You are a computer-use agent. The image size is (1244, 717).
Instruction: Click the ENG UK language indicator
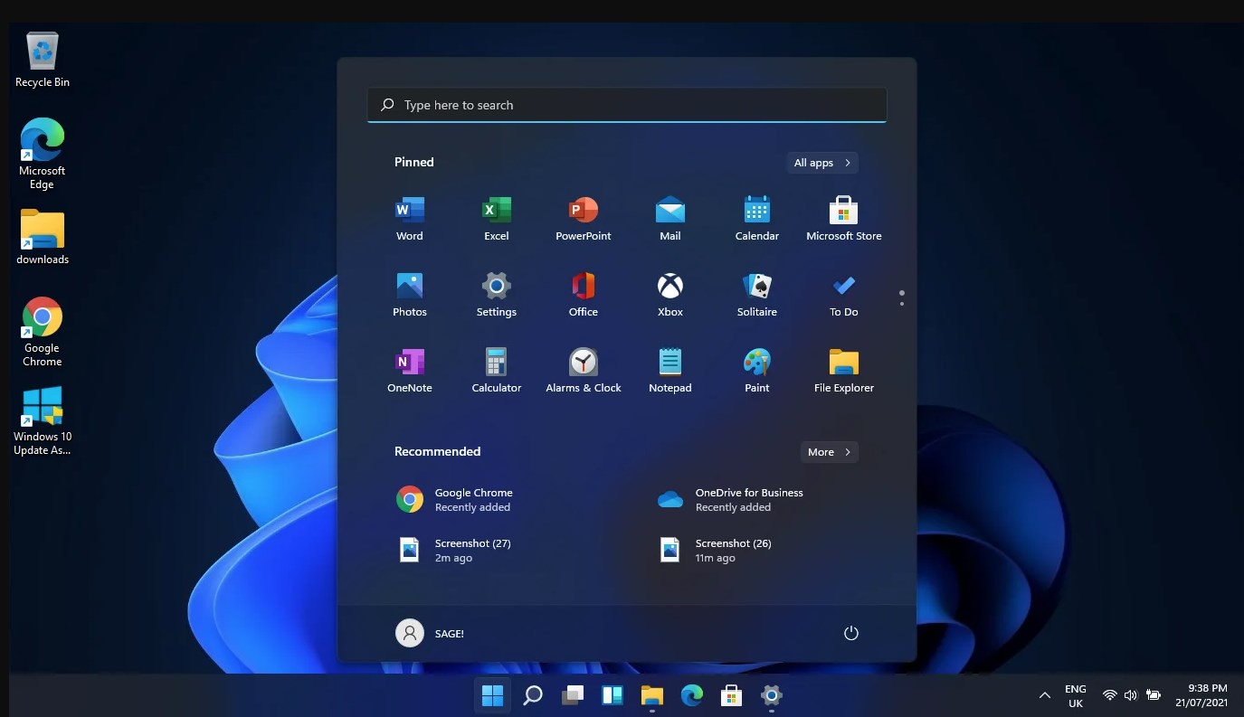click(x=1076, y=695)
